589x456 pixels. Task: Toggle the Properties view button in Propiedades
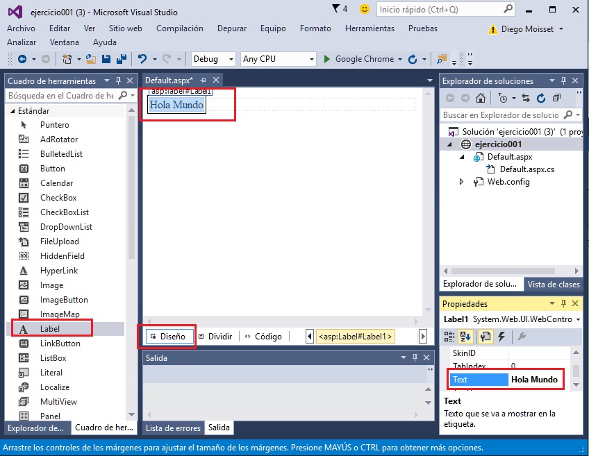[x=485, y=337]
